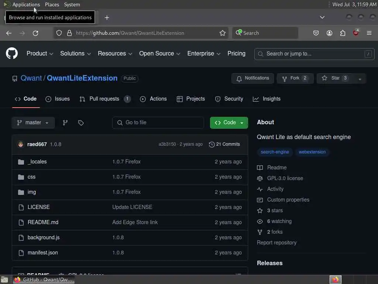Open the Applications menu
This screenshot has width=378, height=284.
26,4
